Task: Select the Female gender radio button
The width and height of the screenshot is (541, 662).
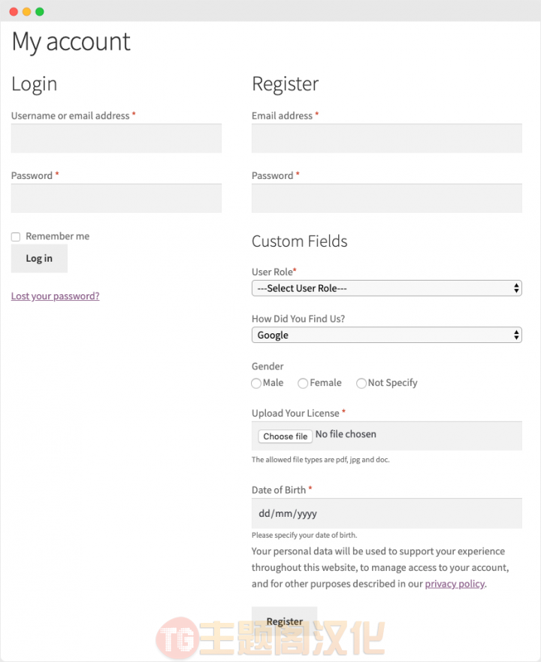Action: pyautogui.click(x=303, y=384)
